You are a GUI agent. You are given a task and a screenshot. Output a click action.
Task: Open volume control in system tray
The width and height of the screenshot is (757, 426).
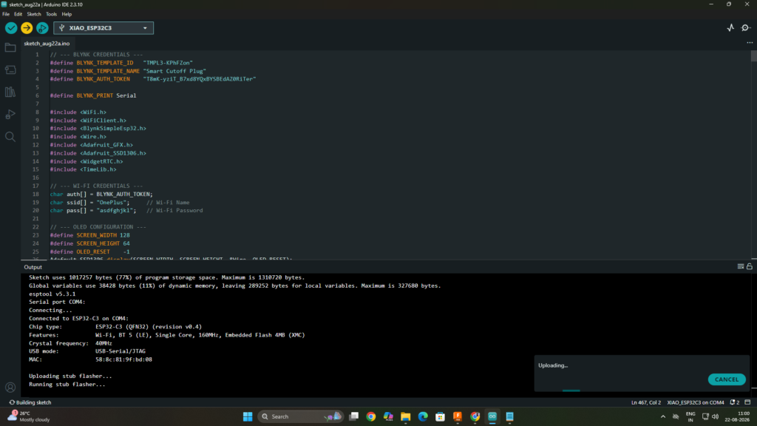(x=716, y=416)
